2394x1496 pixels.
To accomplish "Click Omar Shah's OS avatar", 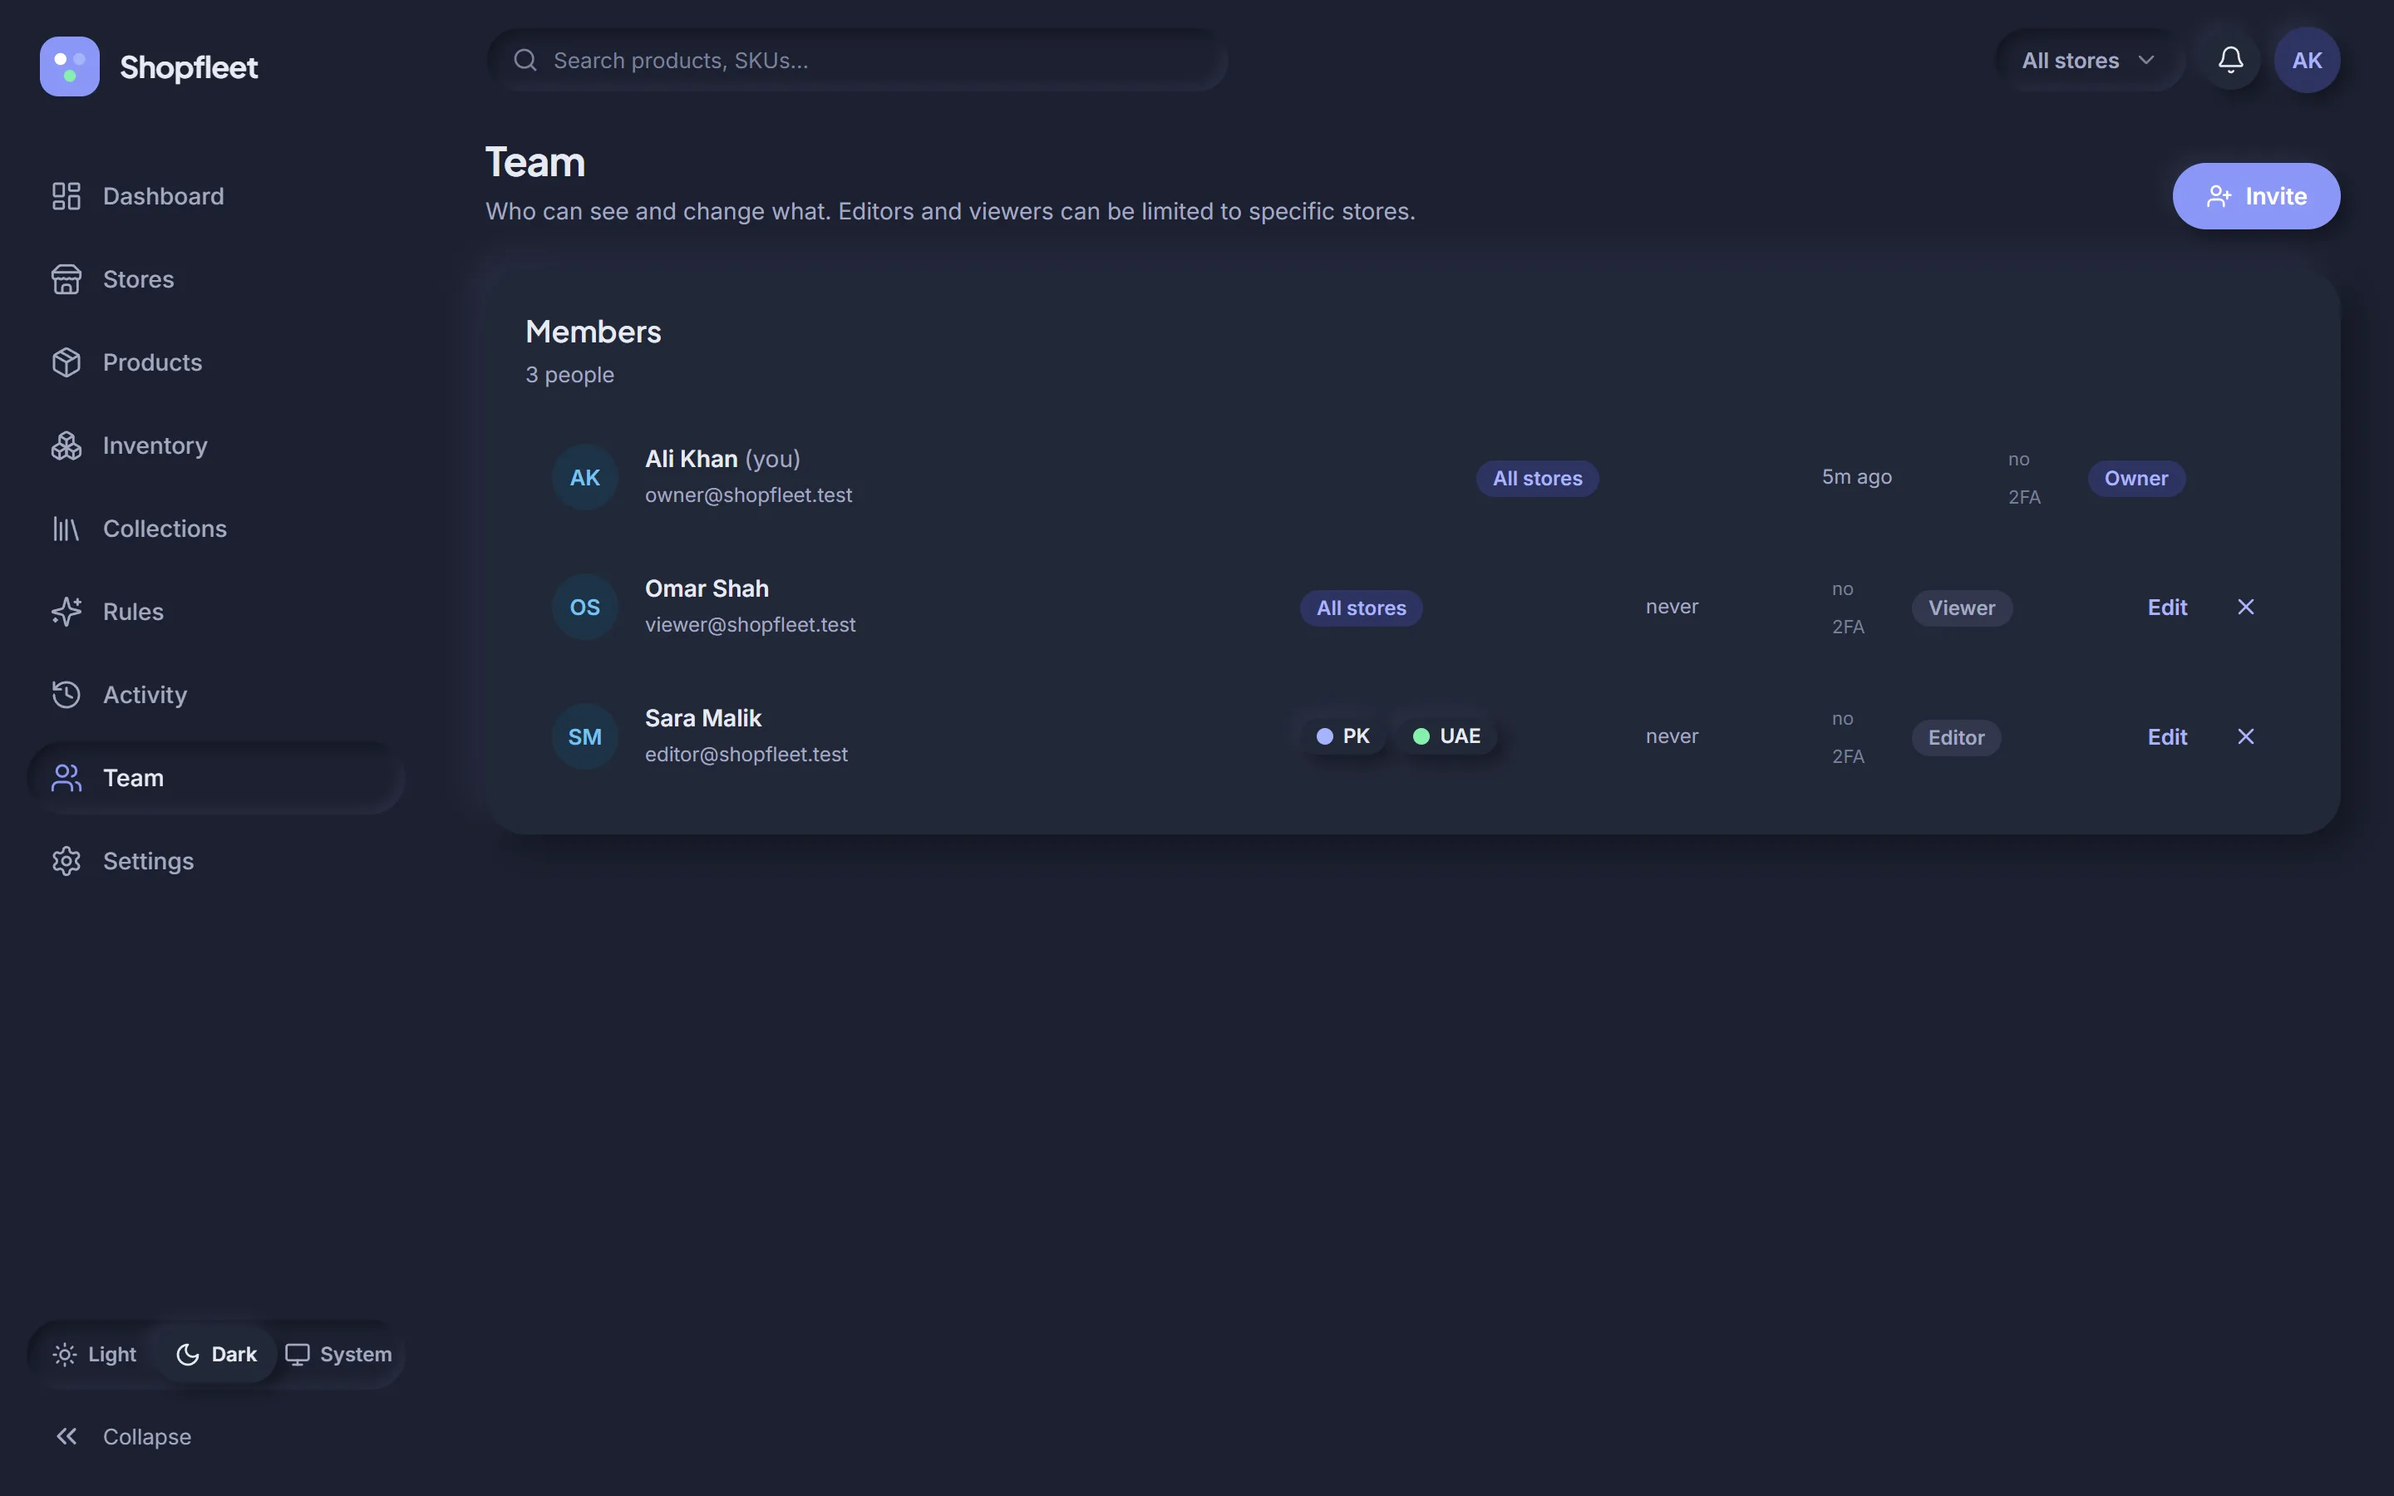I will (584, 607).
